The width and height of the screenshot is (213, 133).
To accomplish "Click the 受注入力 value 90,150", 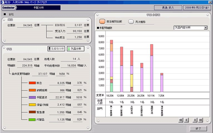I will coord(77,31).
